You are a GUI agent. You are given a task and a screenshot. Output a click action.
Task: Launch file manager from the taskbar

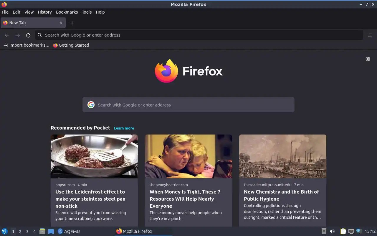coord(42,231)
